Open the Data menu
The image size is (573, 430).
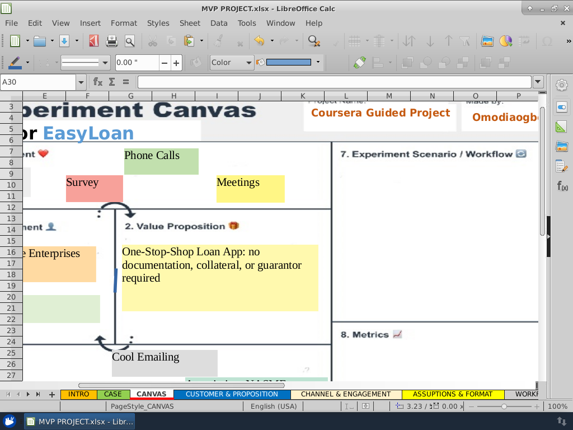pyautogui.click(x=219, y=23)
